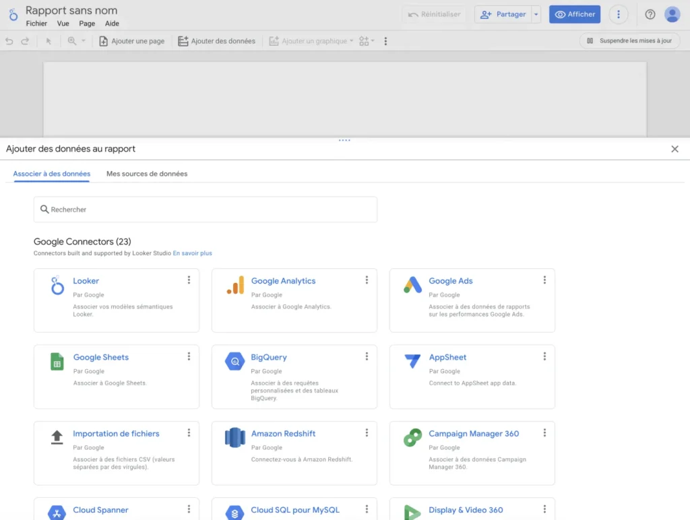690x520 pixels.
Task: Click the Amazon Redshift connector title
Action: 284,433
